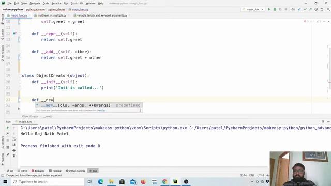Click the stop process square in toolbar
This screenshot has height=186, width=331.
pos(286,9)
